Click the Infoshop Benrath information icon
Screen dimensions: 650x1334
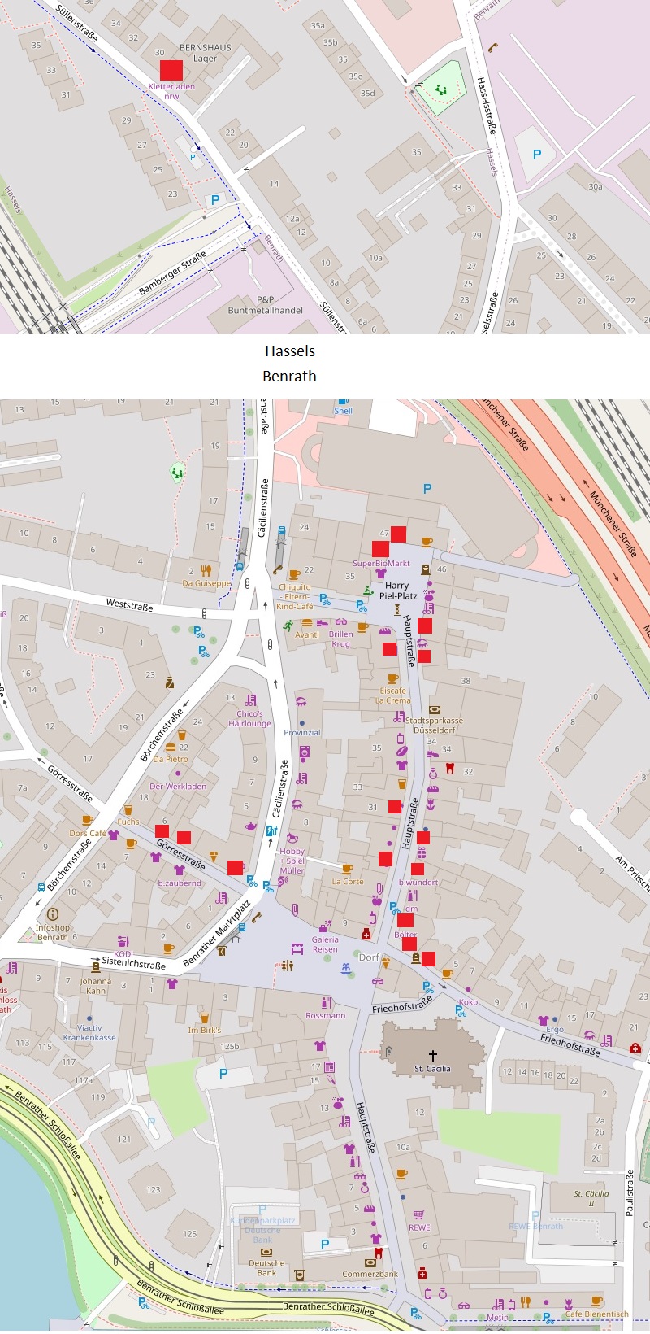pyautogui.click(x=53, y=914)
